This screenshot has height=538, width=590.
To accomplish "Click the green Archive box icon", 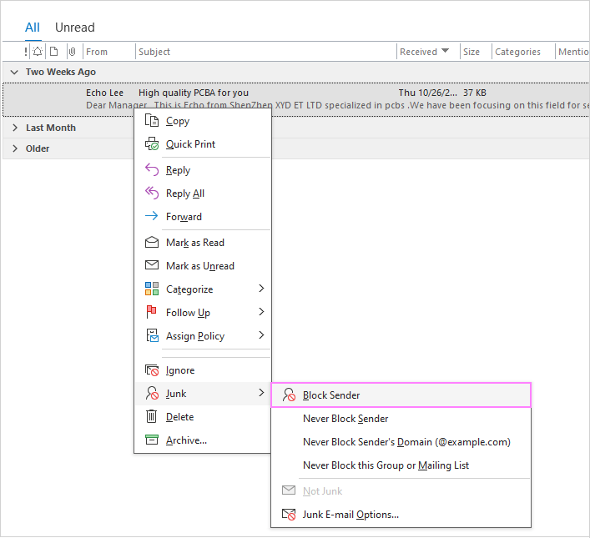I will point(152,440).
